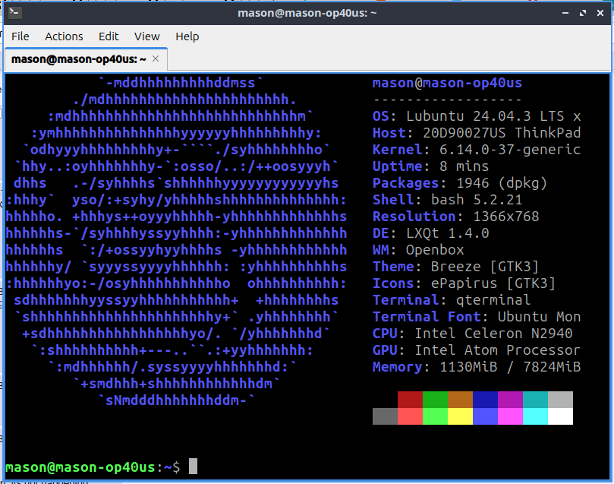Click the dark blue color block
The image size is (614, 484).
point(485,400)
